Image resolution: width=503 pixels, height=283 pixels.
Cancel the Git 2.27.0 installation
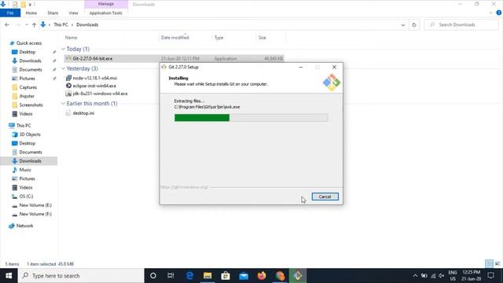click(325, 197)
